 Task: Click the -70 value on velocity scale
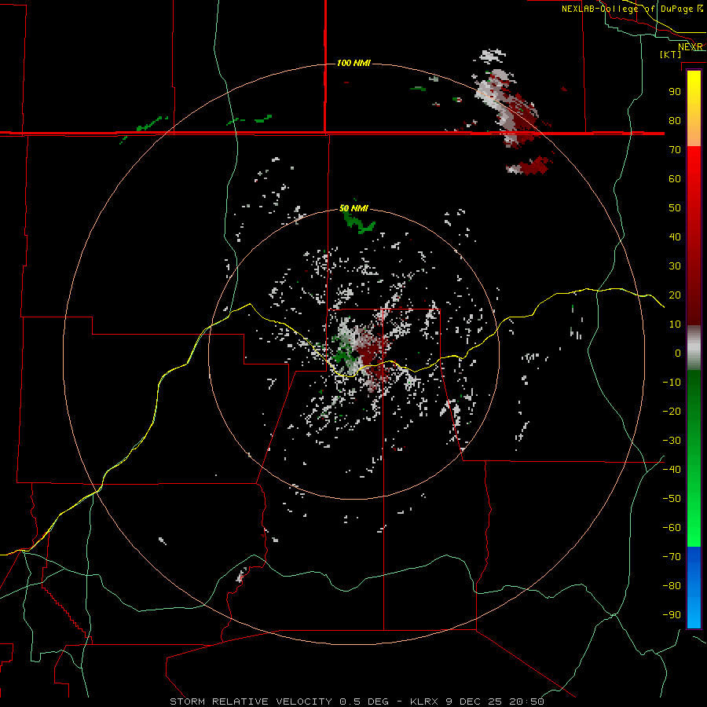pos(672,557)
